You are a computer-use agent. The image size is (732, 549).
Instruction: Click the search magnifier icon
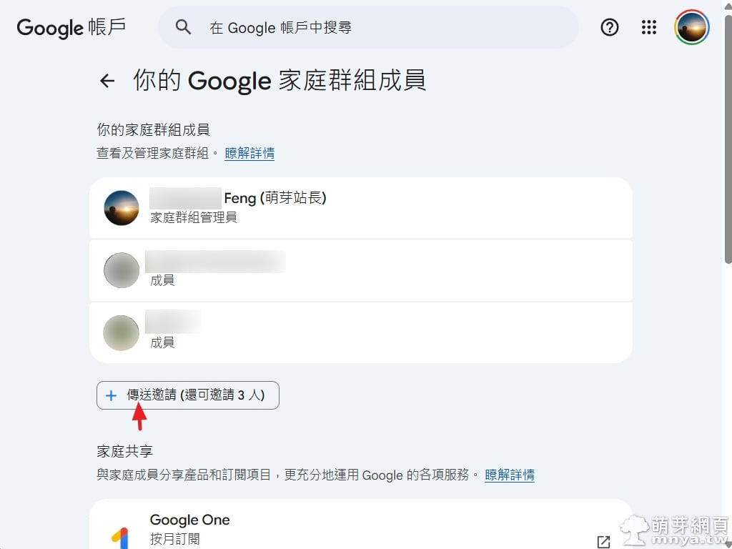[x=184, y=28]
